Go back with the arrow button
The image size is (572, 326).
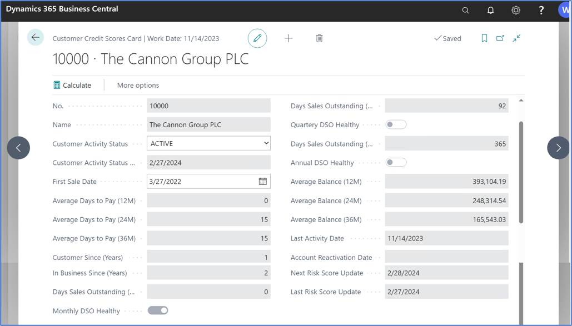tap(36, 37)
